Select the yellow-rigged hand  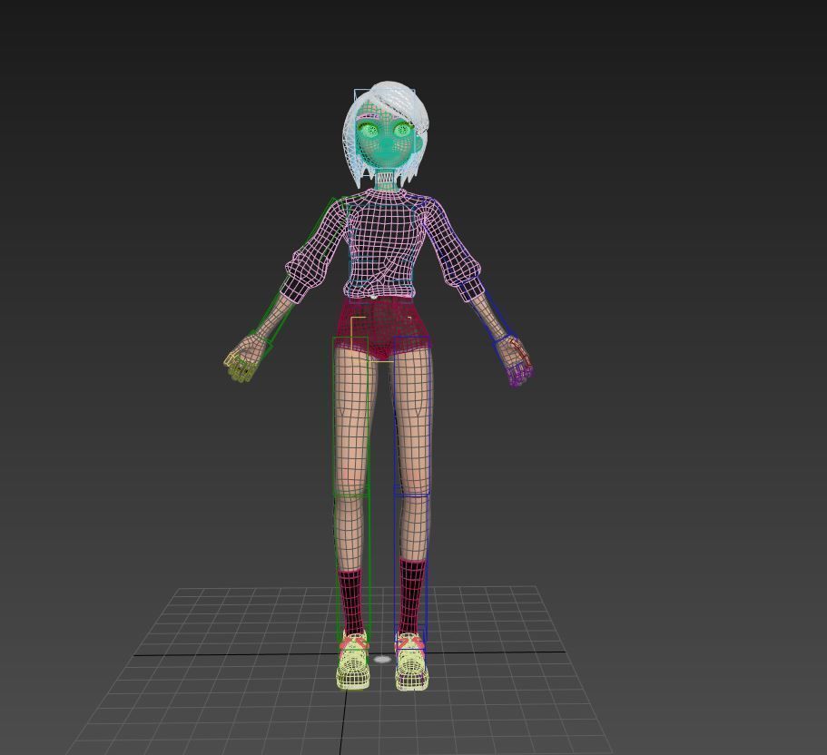(x=243, y=358)
